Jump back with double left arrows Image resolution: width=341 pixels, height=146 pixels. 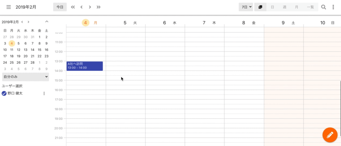[x=73, y=7]
